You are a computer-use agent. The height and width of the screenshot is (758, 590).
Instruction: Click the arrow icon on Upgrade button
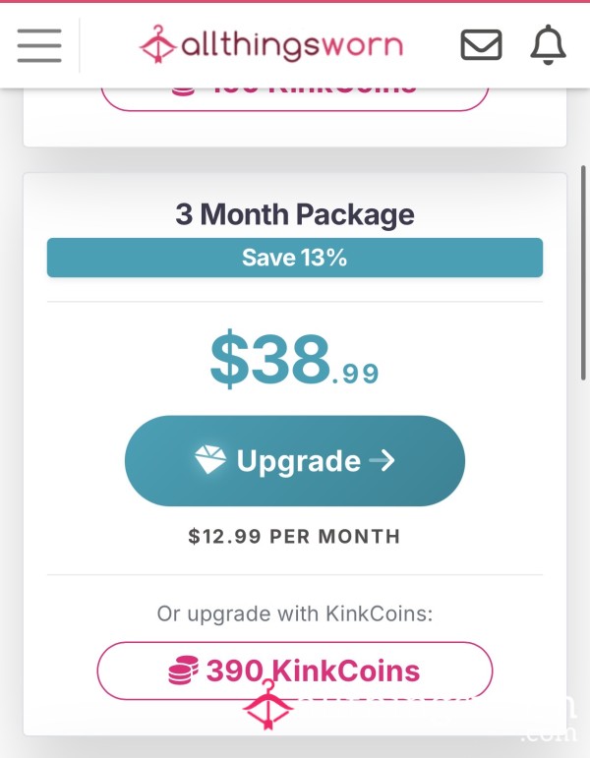[x=383, y=460]
